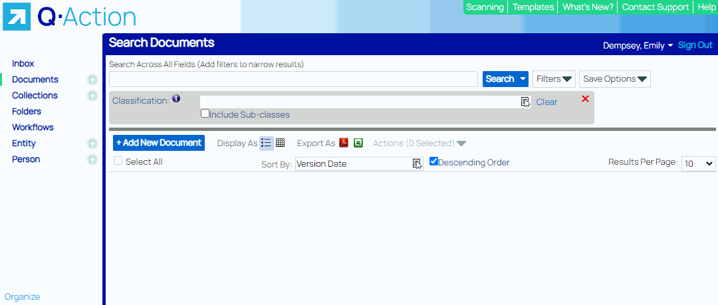Screen dimensions: 718x305
Task: Export results as PDF
Action: pos(344,143)
